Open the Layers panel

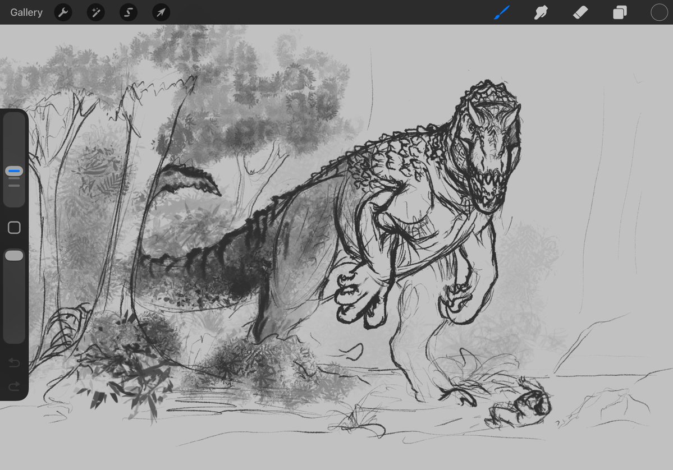pos(620,12)
